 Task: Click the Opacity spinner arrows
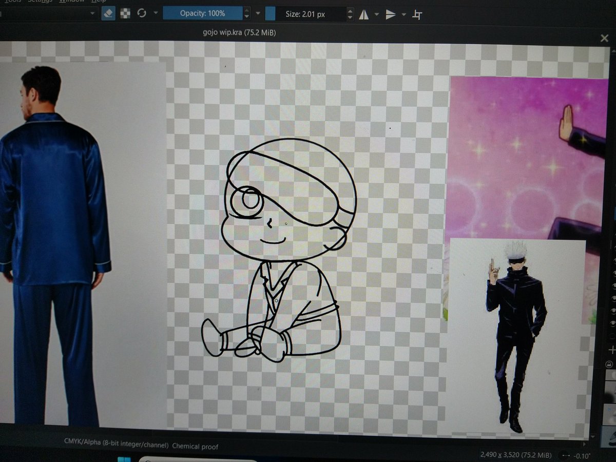(x=247, y=14)
